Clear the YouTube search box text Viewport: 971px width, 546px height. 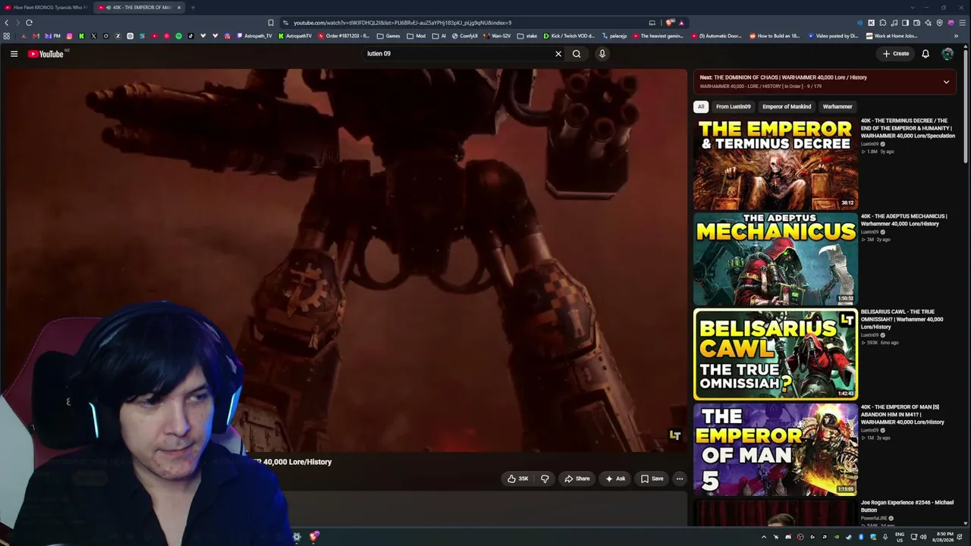(x=558, y=54)
